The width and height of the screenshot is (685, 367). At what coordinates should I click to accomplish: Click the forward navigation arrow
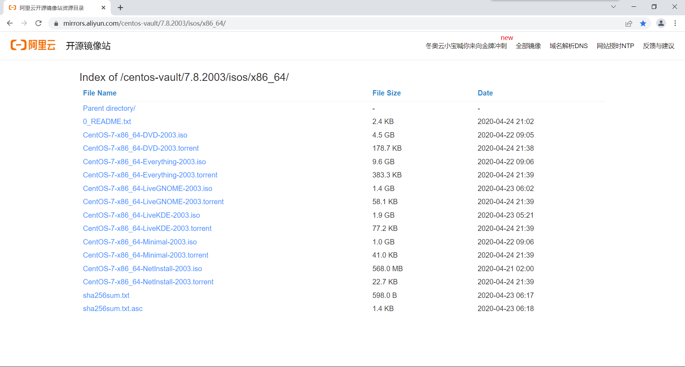24,23
